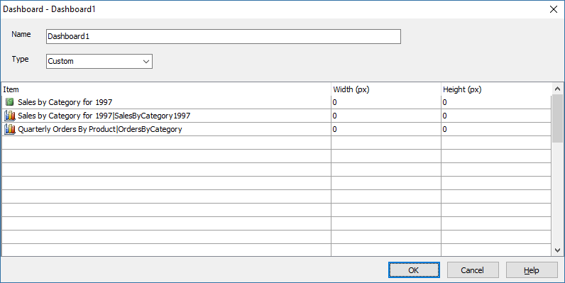565x283 pixels.
Task: Click the Height (px) column header
Action: (x=496, y=89)
